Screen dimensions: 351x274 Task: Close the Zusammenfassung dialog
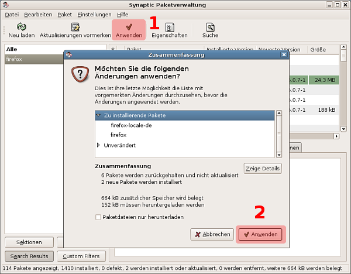tap(284, 54)
